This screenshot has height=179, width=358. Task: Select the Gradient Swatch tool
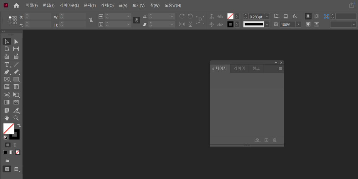[7, 102]
